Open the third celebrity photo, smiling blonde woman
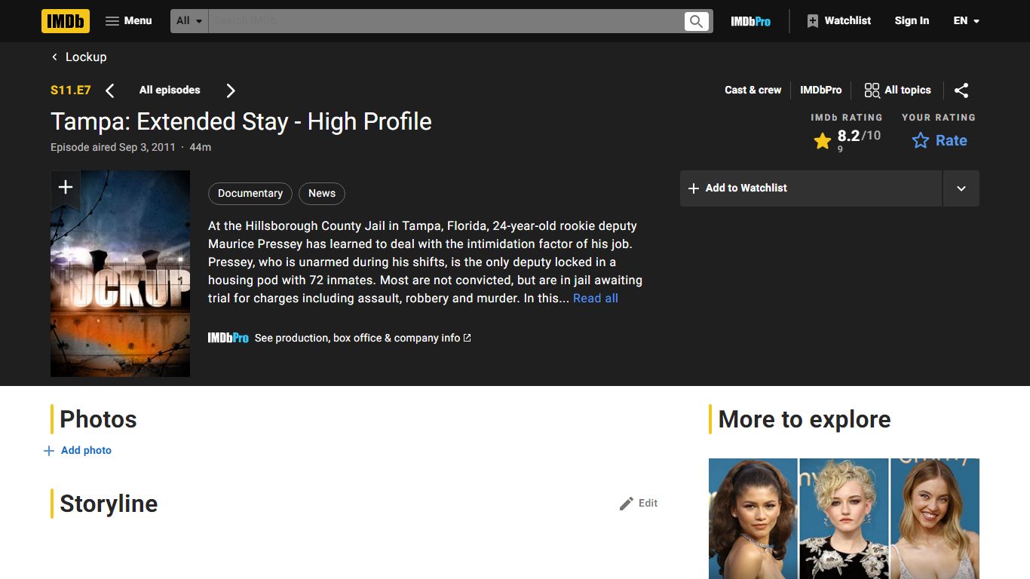This screenshot has width=1030, height=579. [935, 519]
